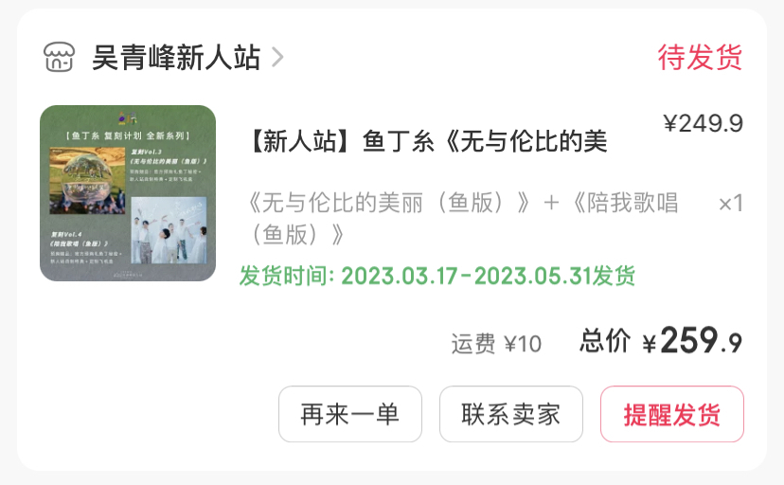
Task: Select the 运费 ¥10 shipping fee
Action: (496, 344)
